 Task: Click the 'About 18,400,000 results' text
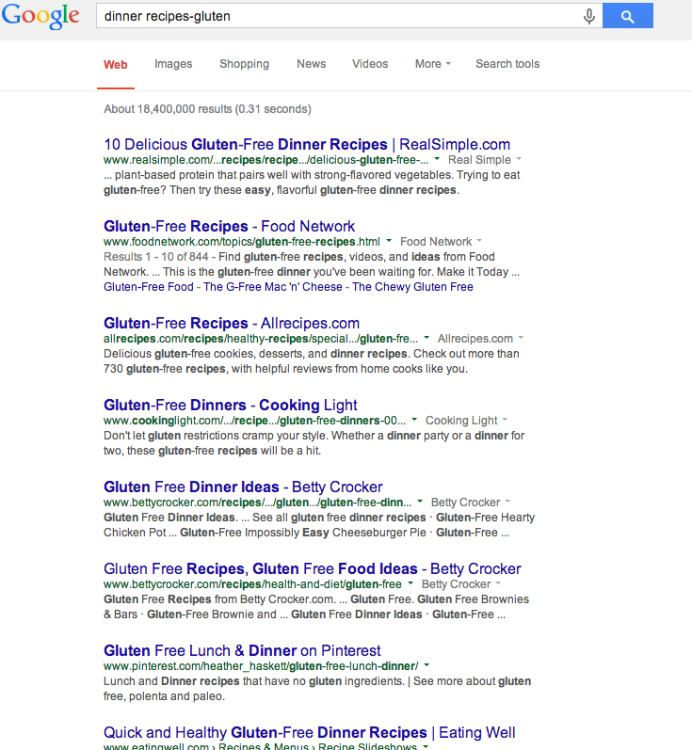pyautogui.click(x=207, y=109)
